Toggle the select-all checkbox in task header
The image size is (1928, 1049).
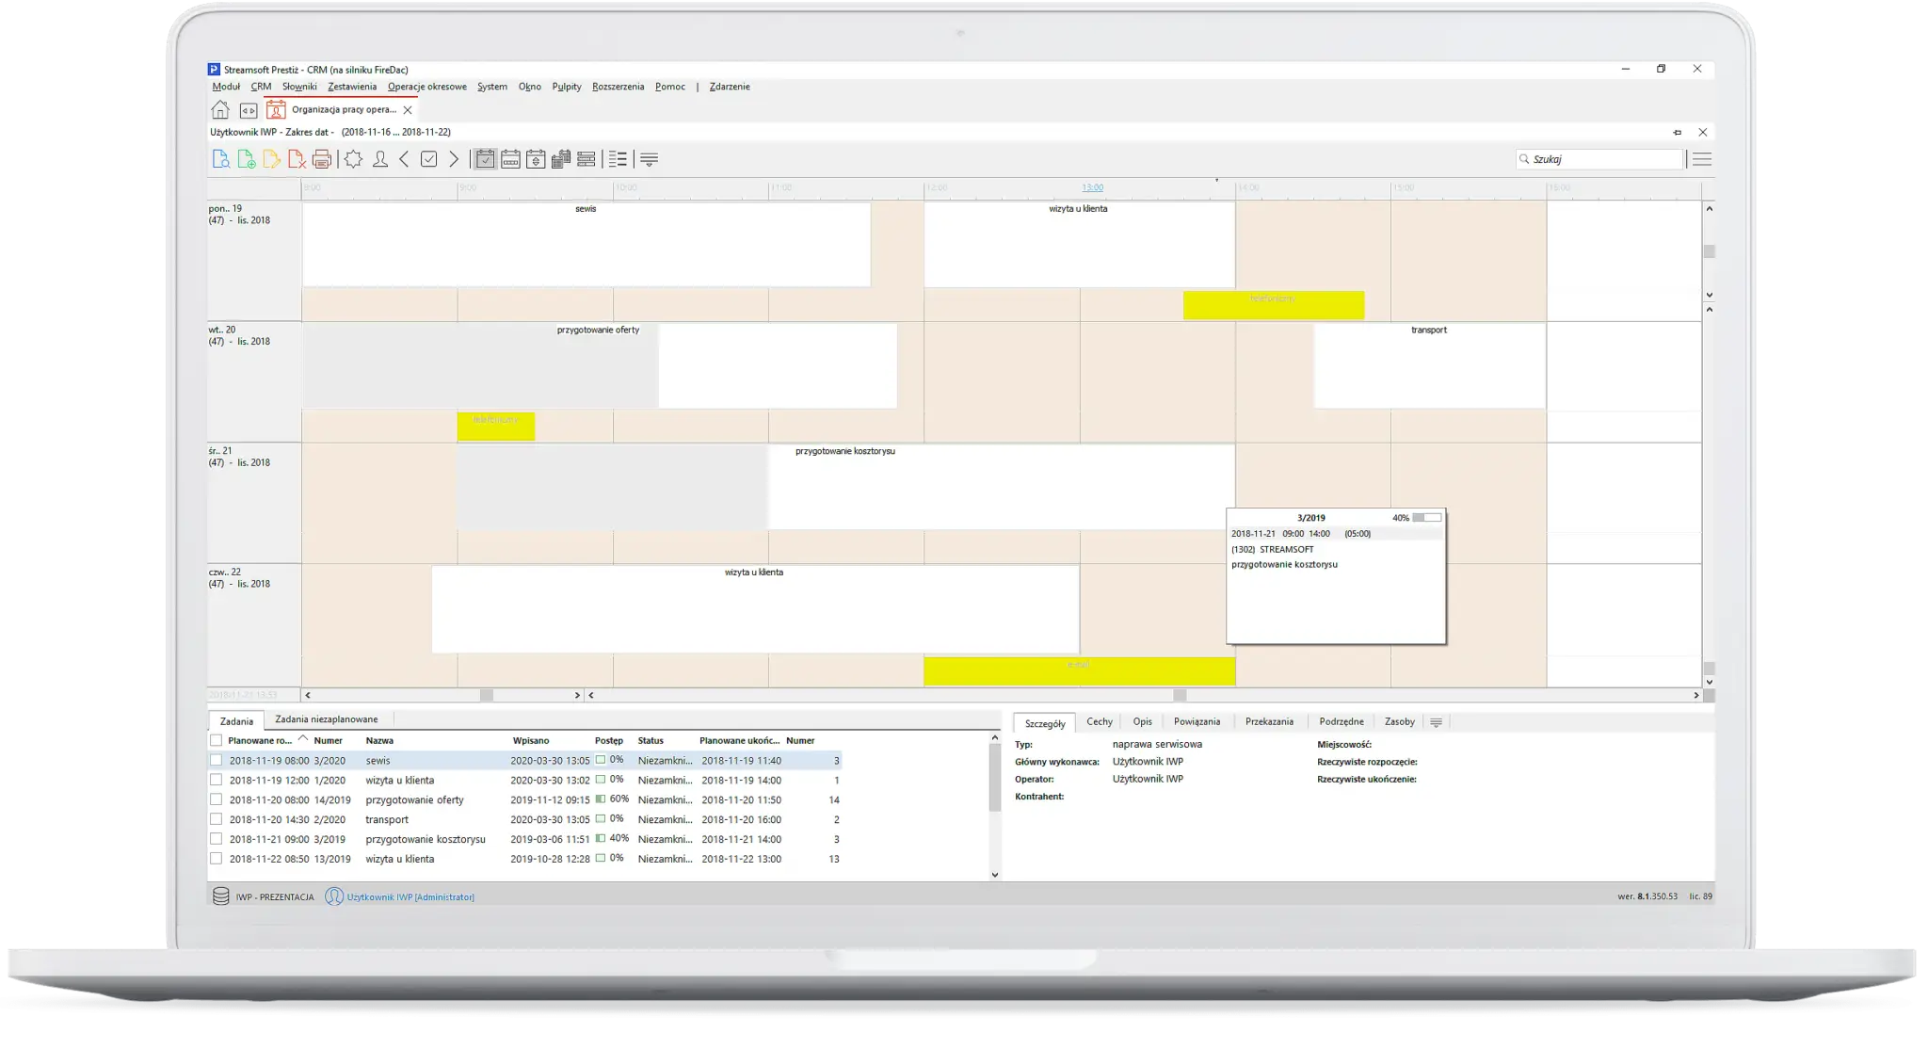pyautogui.click(x=217, y=740)
